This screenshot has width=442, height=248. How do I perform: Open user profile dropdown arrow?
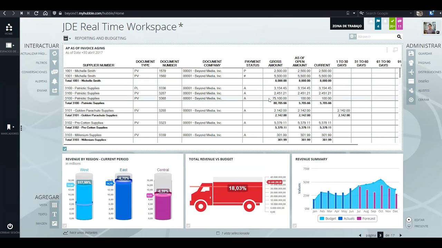coord(438,32)
